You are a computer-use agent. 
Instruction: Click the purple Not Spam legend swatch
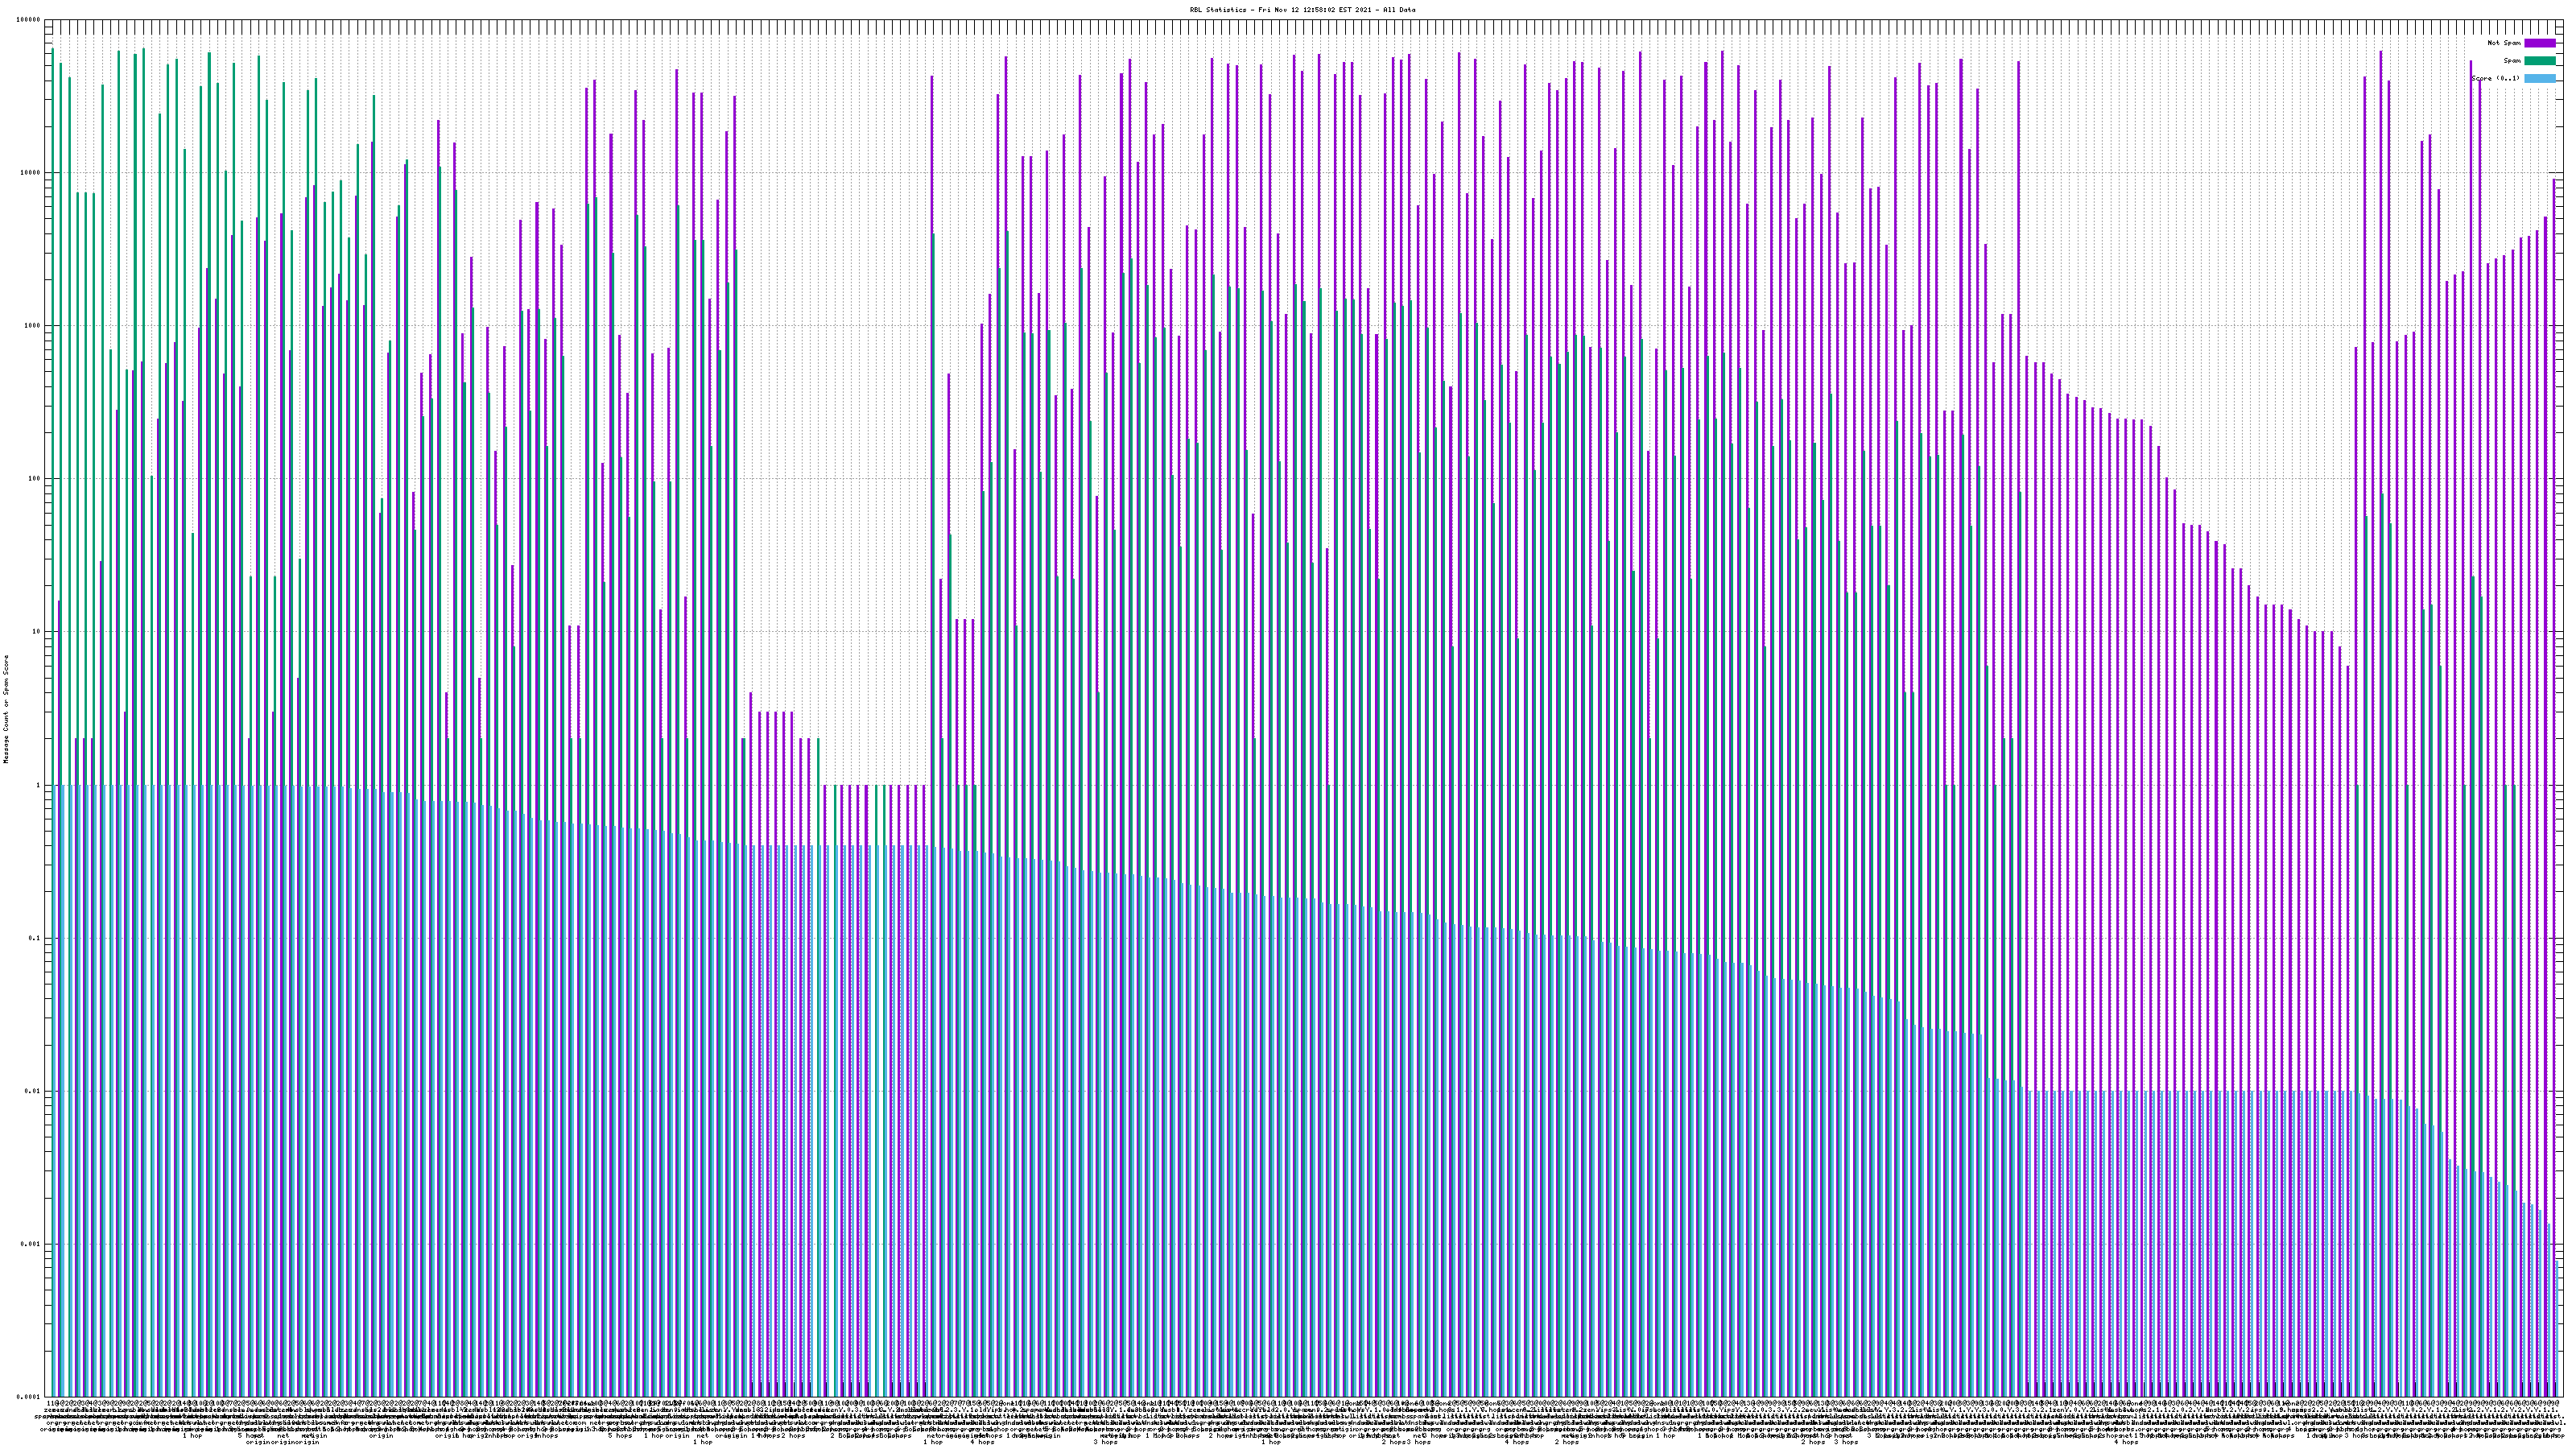(2539, 43)
